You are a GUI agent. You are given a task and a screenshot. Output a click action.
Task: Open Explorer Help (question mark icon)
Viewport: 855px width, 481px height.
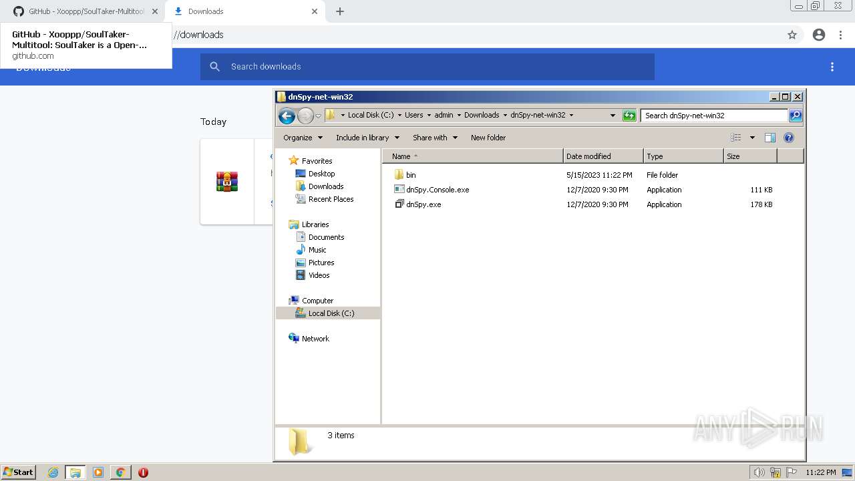[789, 138]
